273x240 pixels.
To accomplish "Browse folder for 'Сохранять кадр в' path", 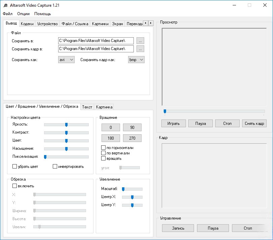I will tap(140, 49).
